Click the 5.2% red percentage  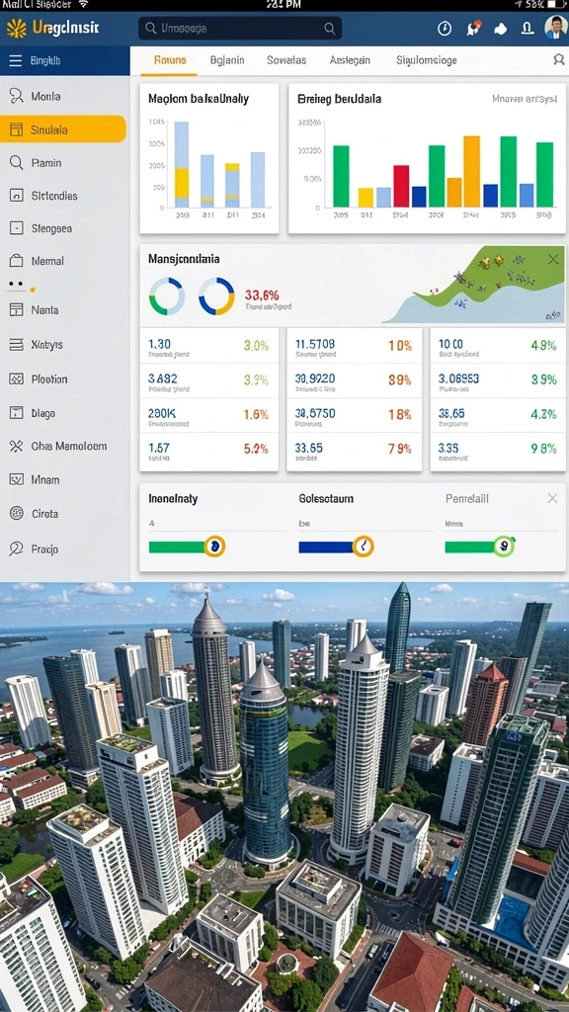tap(256, 448)
